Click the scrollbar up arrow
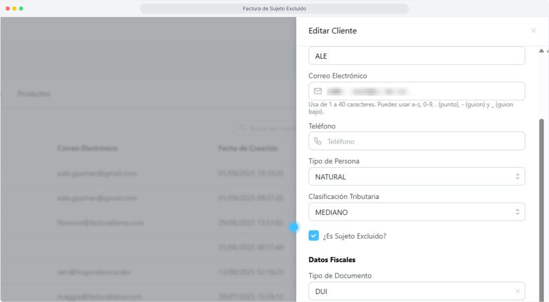 click(x=541, y=51)
